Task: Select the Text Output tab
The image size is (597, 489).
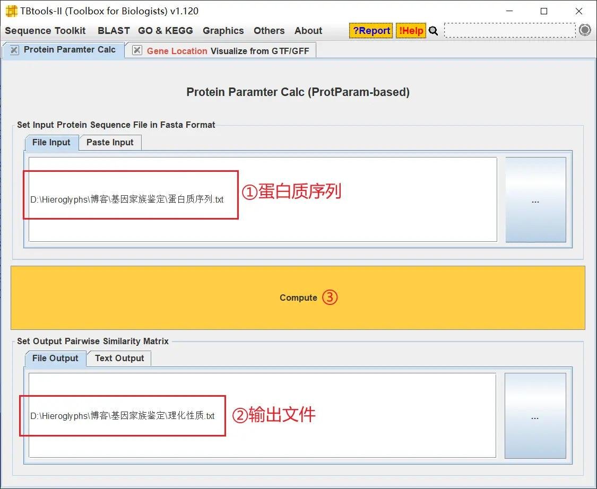Action: click(119, 358)
